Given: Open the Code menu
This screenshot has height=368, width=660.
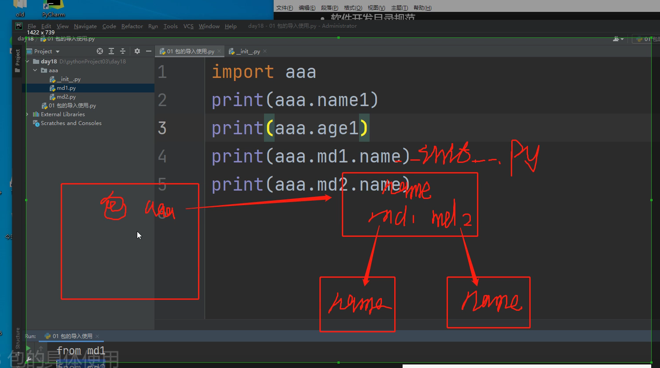Looking at the screenshot, I should tap(109, 26).
